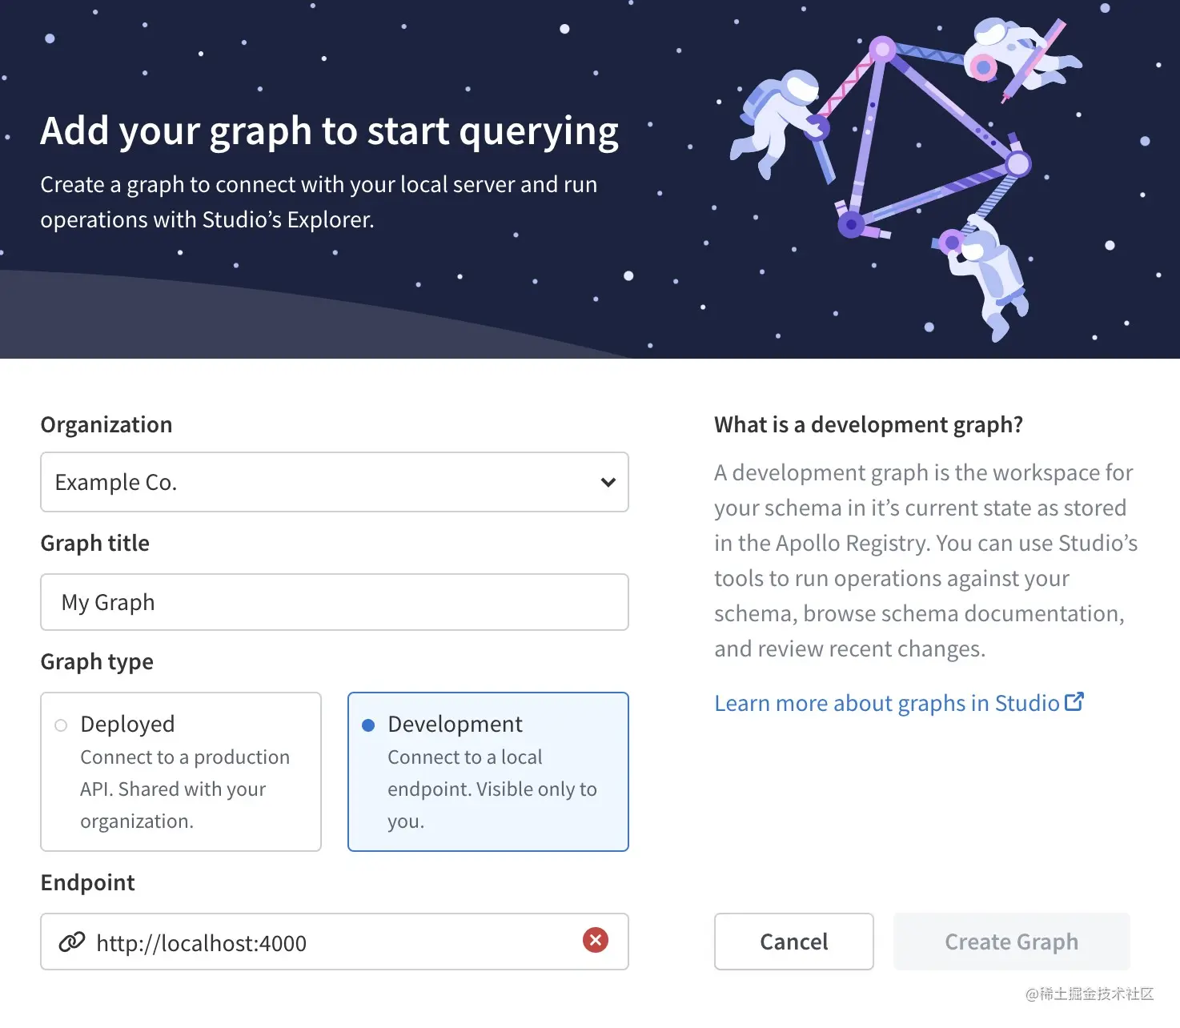
Task: Click the "What is a development graph?" heading
Action: pos(869,424)
